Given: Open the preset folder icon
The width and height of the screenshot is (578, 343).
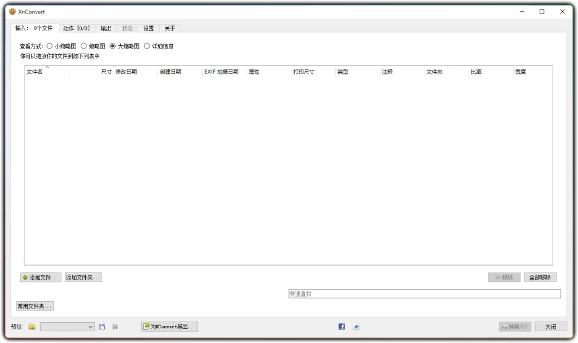Looking at the screenshot, I should click(32, 327).
